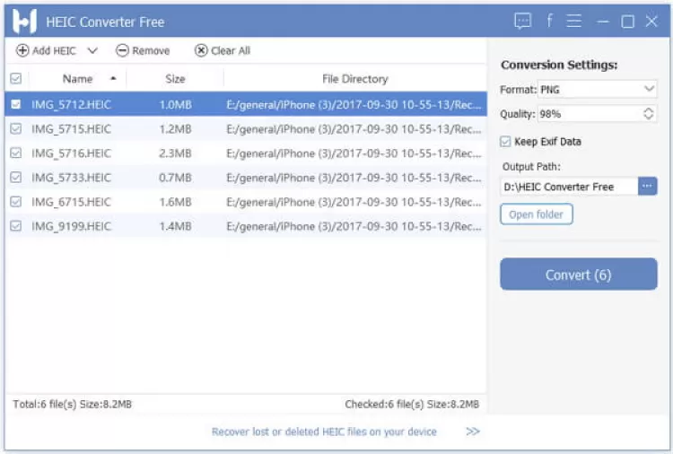Open the feedback chat icon

(x=522, y=21)
